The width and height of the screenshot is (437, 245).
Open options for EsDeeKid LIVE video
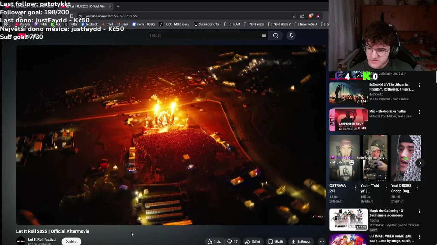(x=419, y=85)
